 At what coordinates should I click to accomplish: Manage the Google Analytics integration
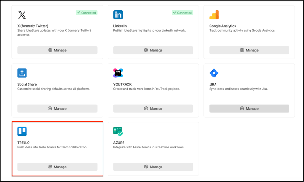coord(249,50)
